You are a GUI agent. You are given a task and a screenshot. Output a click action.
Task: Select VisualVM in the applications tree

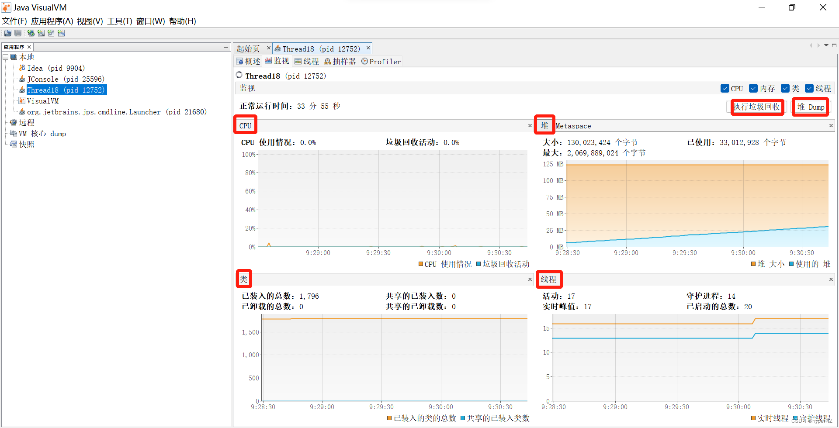click(x=43, y=101)
